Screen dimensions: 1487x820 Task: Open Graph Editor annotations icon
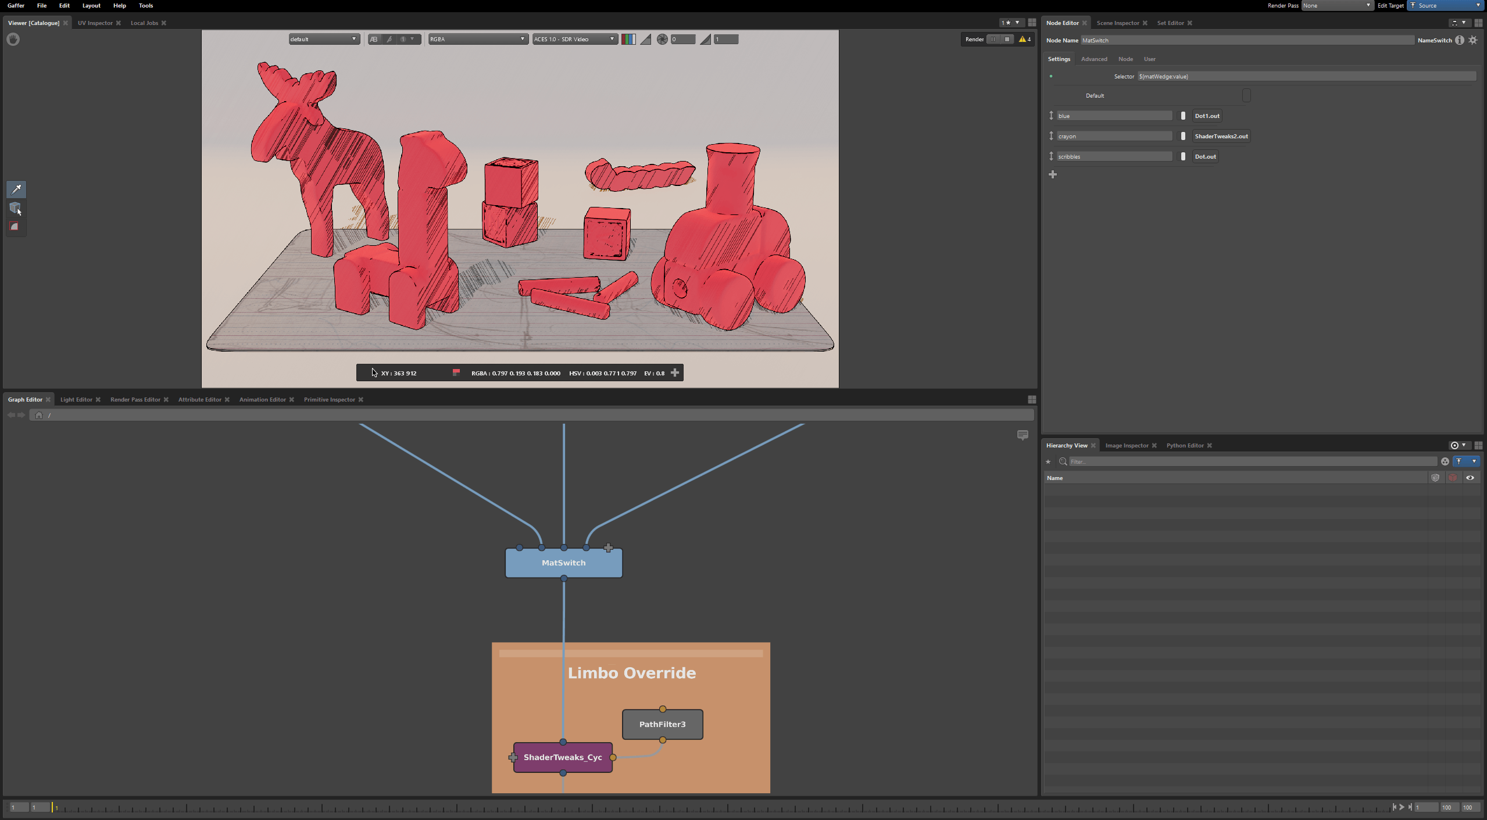click(x=1023, y=435)
